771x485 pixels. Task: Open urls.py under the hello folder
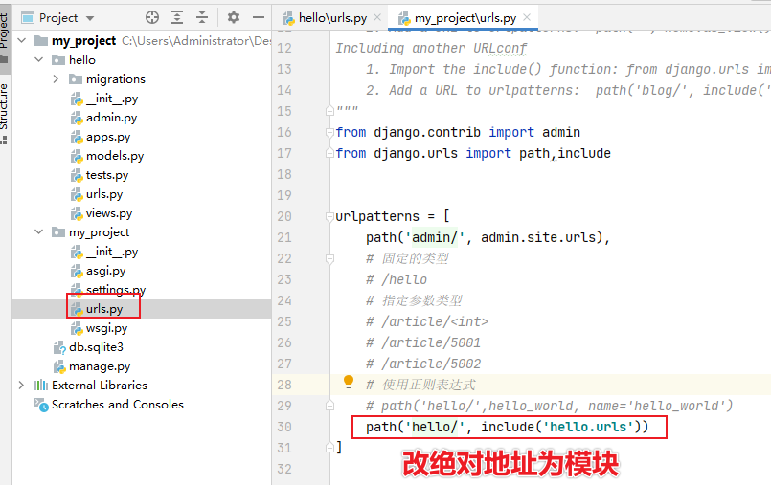point(103,194)
